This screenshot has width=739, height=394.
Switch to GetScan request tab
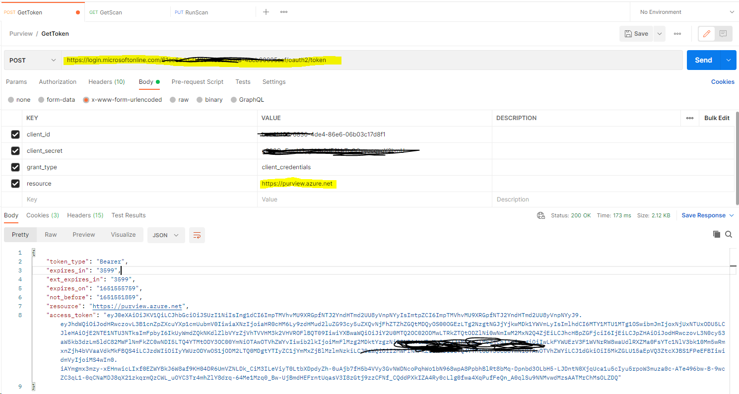click(x=128, y=12)
